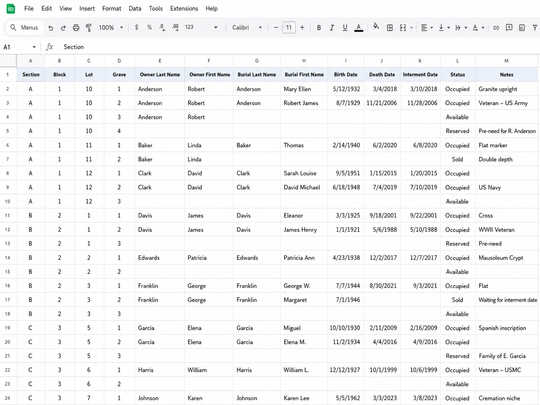Toggle italic formatting
The image size is (540, 405).
(x=332, y=28)
